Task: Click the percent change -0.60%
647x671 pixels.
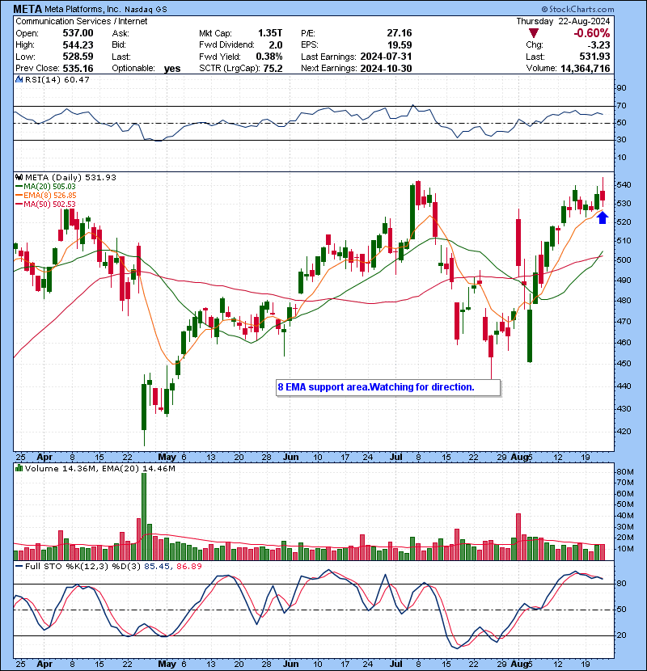Action: [592, 33]
